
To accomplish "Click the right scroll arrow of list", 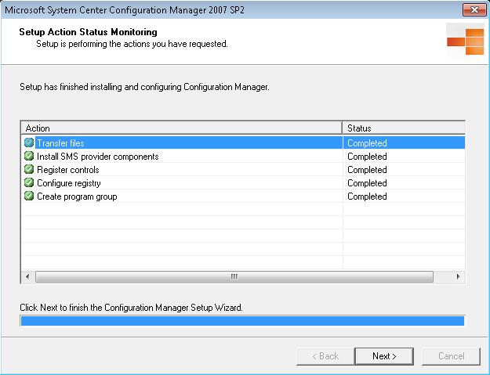I will coord(458,276).
